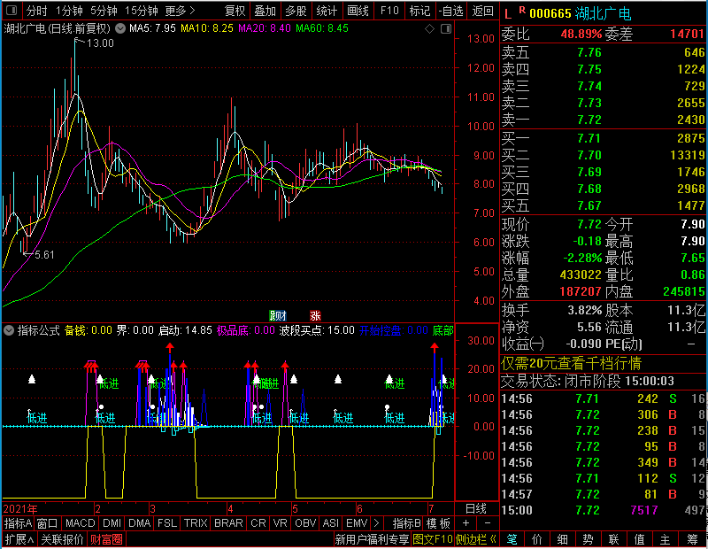Select the 主 side tab
The image size is (708, 549).
666,539
